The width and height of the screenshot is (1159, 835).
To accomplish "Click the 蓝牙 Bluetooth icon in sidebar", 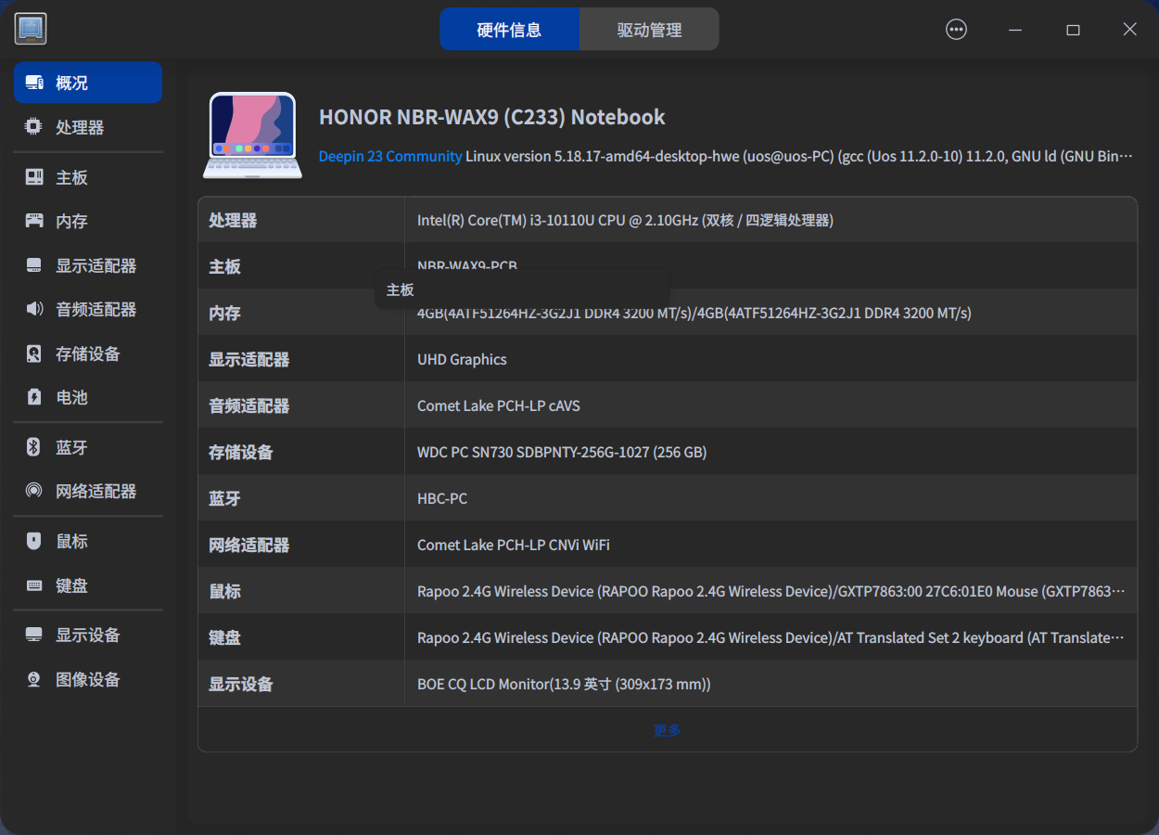I will (x=34, y=447).
